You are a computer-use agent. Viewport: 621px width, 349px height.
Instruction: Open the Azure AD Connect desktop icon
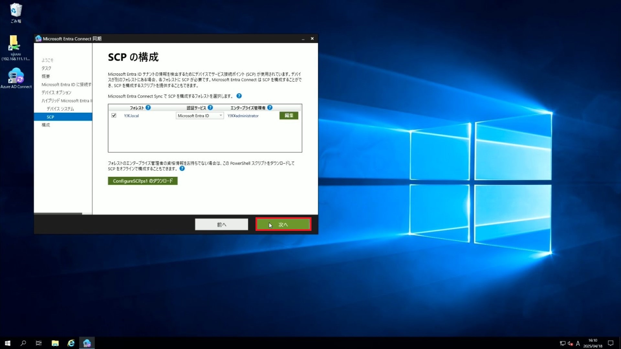16,78
